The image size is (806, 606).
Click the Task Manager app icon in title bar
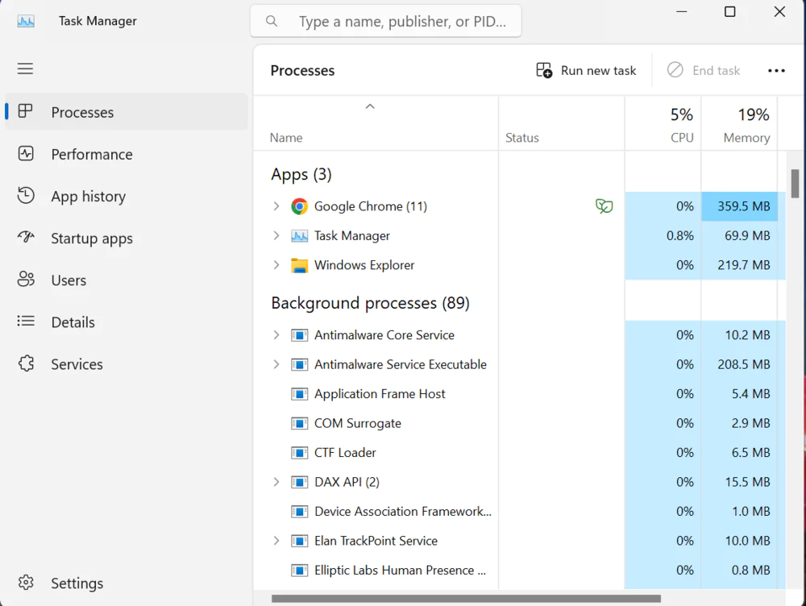[26, 21]
